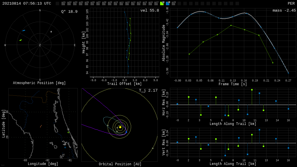Image resolution: width=297 pixels, height=167 pixels.
Task: Click the Longitude [deg] axis label
Action: (x=43, y=164)
